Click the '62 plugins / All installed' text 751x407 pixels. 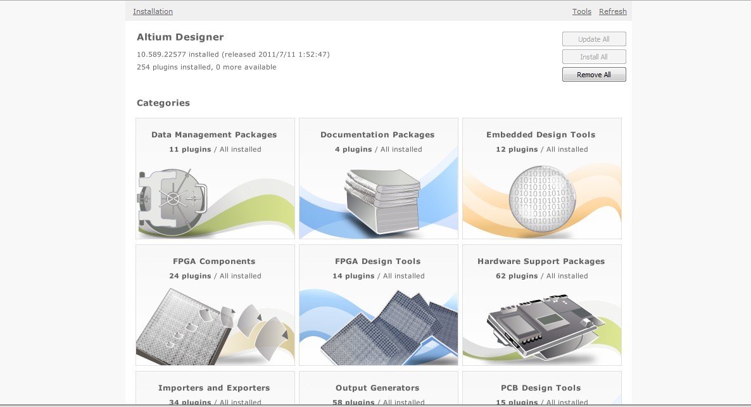[x=541, y=276]
